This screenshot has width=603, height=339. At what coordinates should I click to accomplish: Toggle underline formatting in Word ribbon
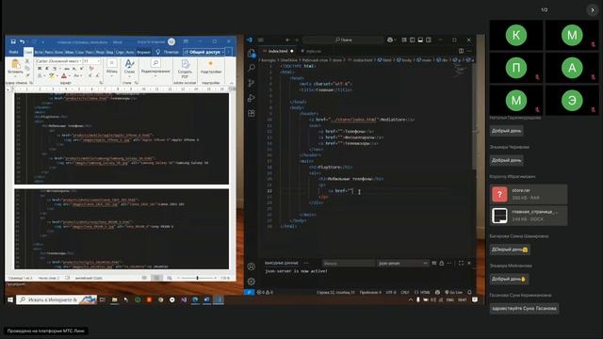pyautogui.click(x=55, y=69)
